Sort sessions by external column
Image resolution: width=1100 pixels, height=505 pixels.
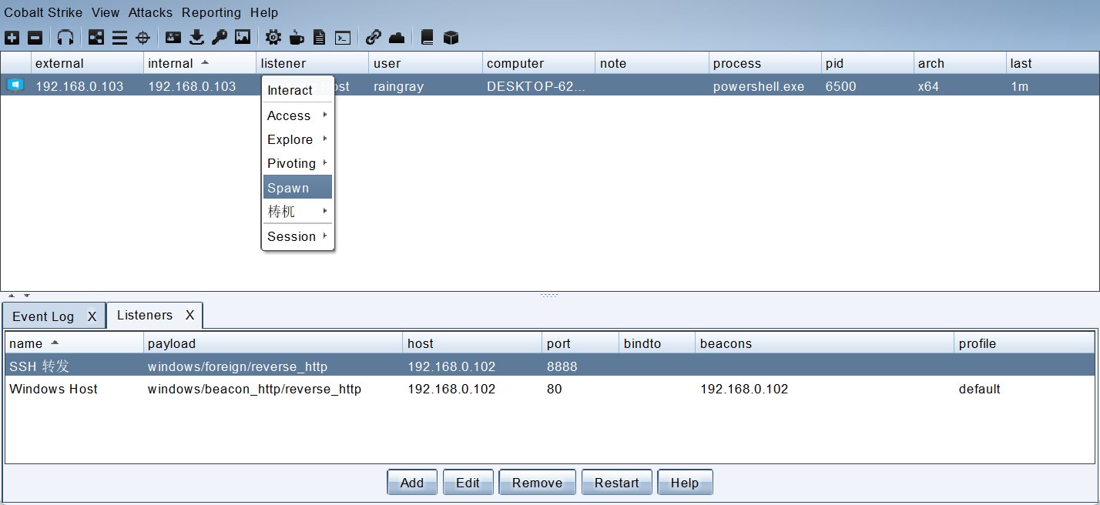[x=87, y=63]
